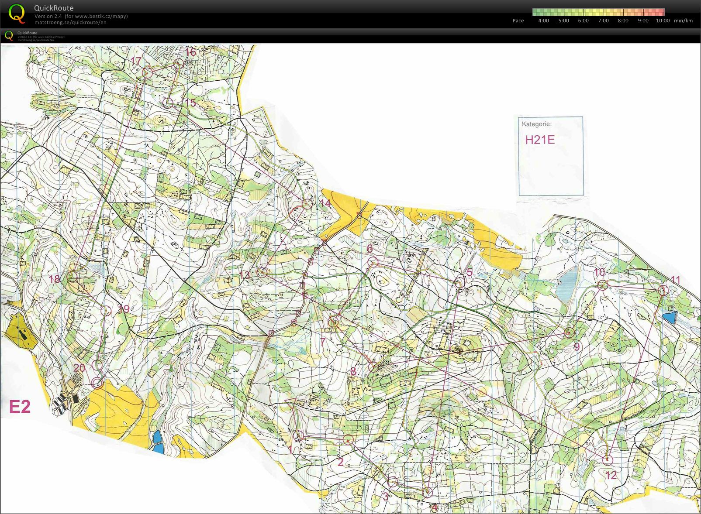Select control circle 15 on the map
Viewport: 701px width, 514px height.
coord(168,103)
